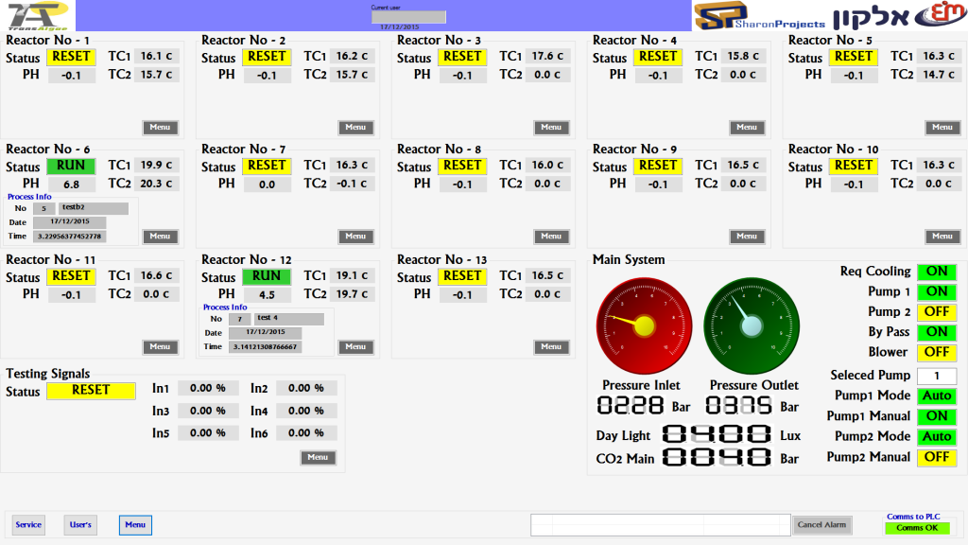968x545 pixels.
Task: Switch Pump1 Mode Auto setting
Action: 937,396
